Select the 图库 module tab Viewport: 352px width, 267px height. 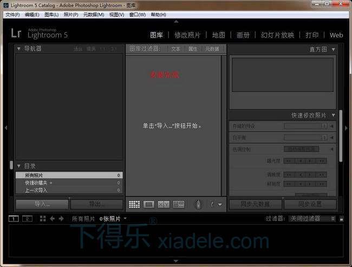tap(157, 35)
